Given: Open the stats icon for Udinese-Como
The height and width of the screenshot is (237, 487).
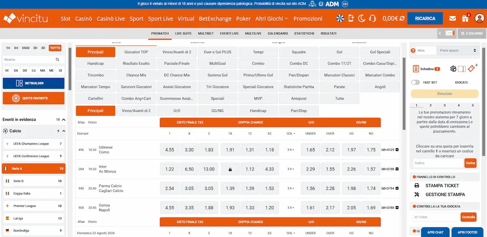Looking at the screenshot, I should tap(384, 150).
